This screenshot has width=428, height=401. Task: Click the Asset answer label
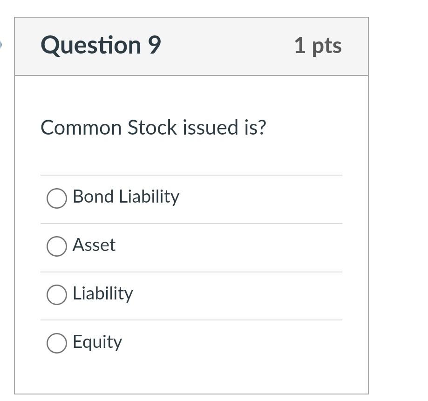tap(94, 245)
